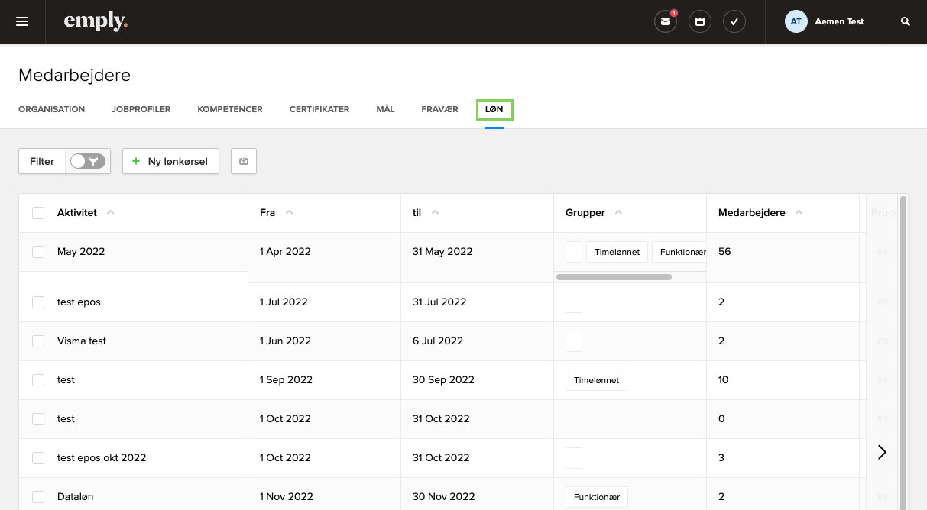Open search using the magnifier icon
This screenshot has height=510, width=927.
click(x=905, y=21)
